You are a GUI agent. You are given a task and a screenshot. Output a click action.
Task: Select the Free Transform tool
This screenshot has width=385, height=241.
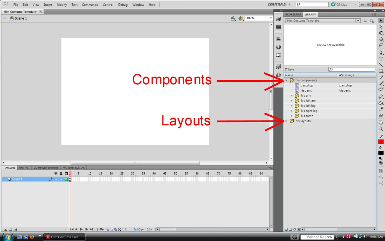point(381,33)
